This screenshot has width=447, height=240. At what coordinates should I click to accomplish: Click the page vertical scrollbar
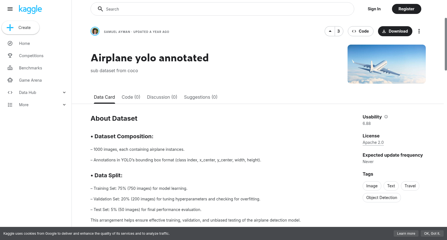(446, 44)
